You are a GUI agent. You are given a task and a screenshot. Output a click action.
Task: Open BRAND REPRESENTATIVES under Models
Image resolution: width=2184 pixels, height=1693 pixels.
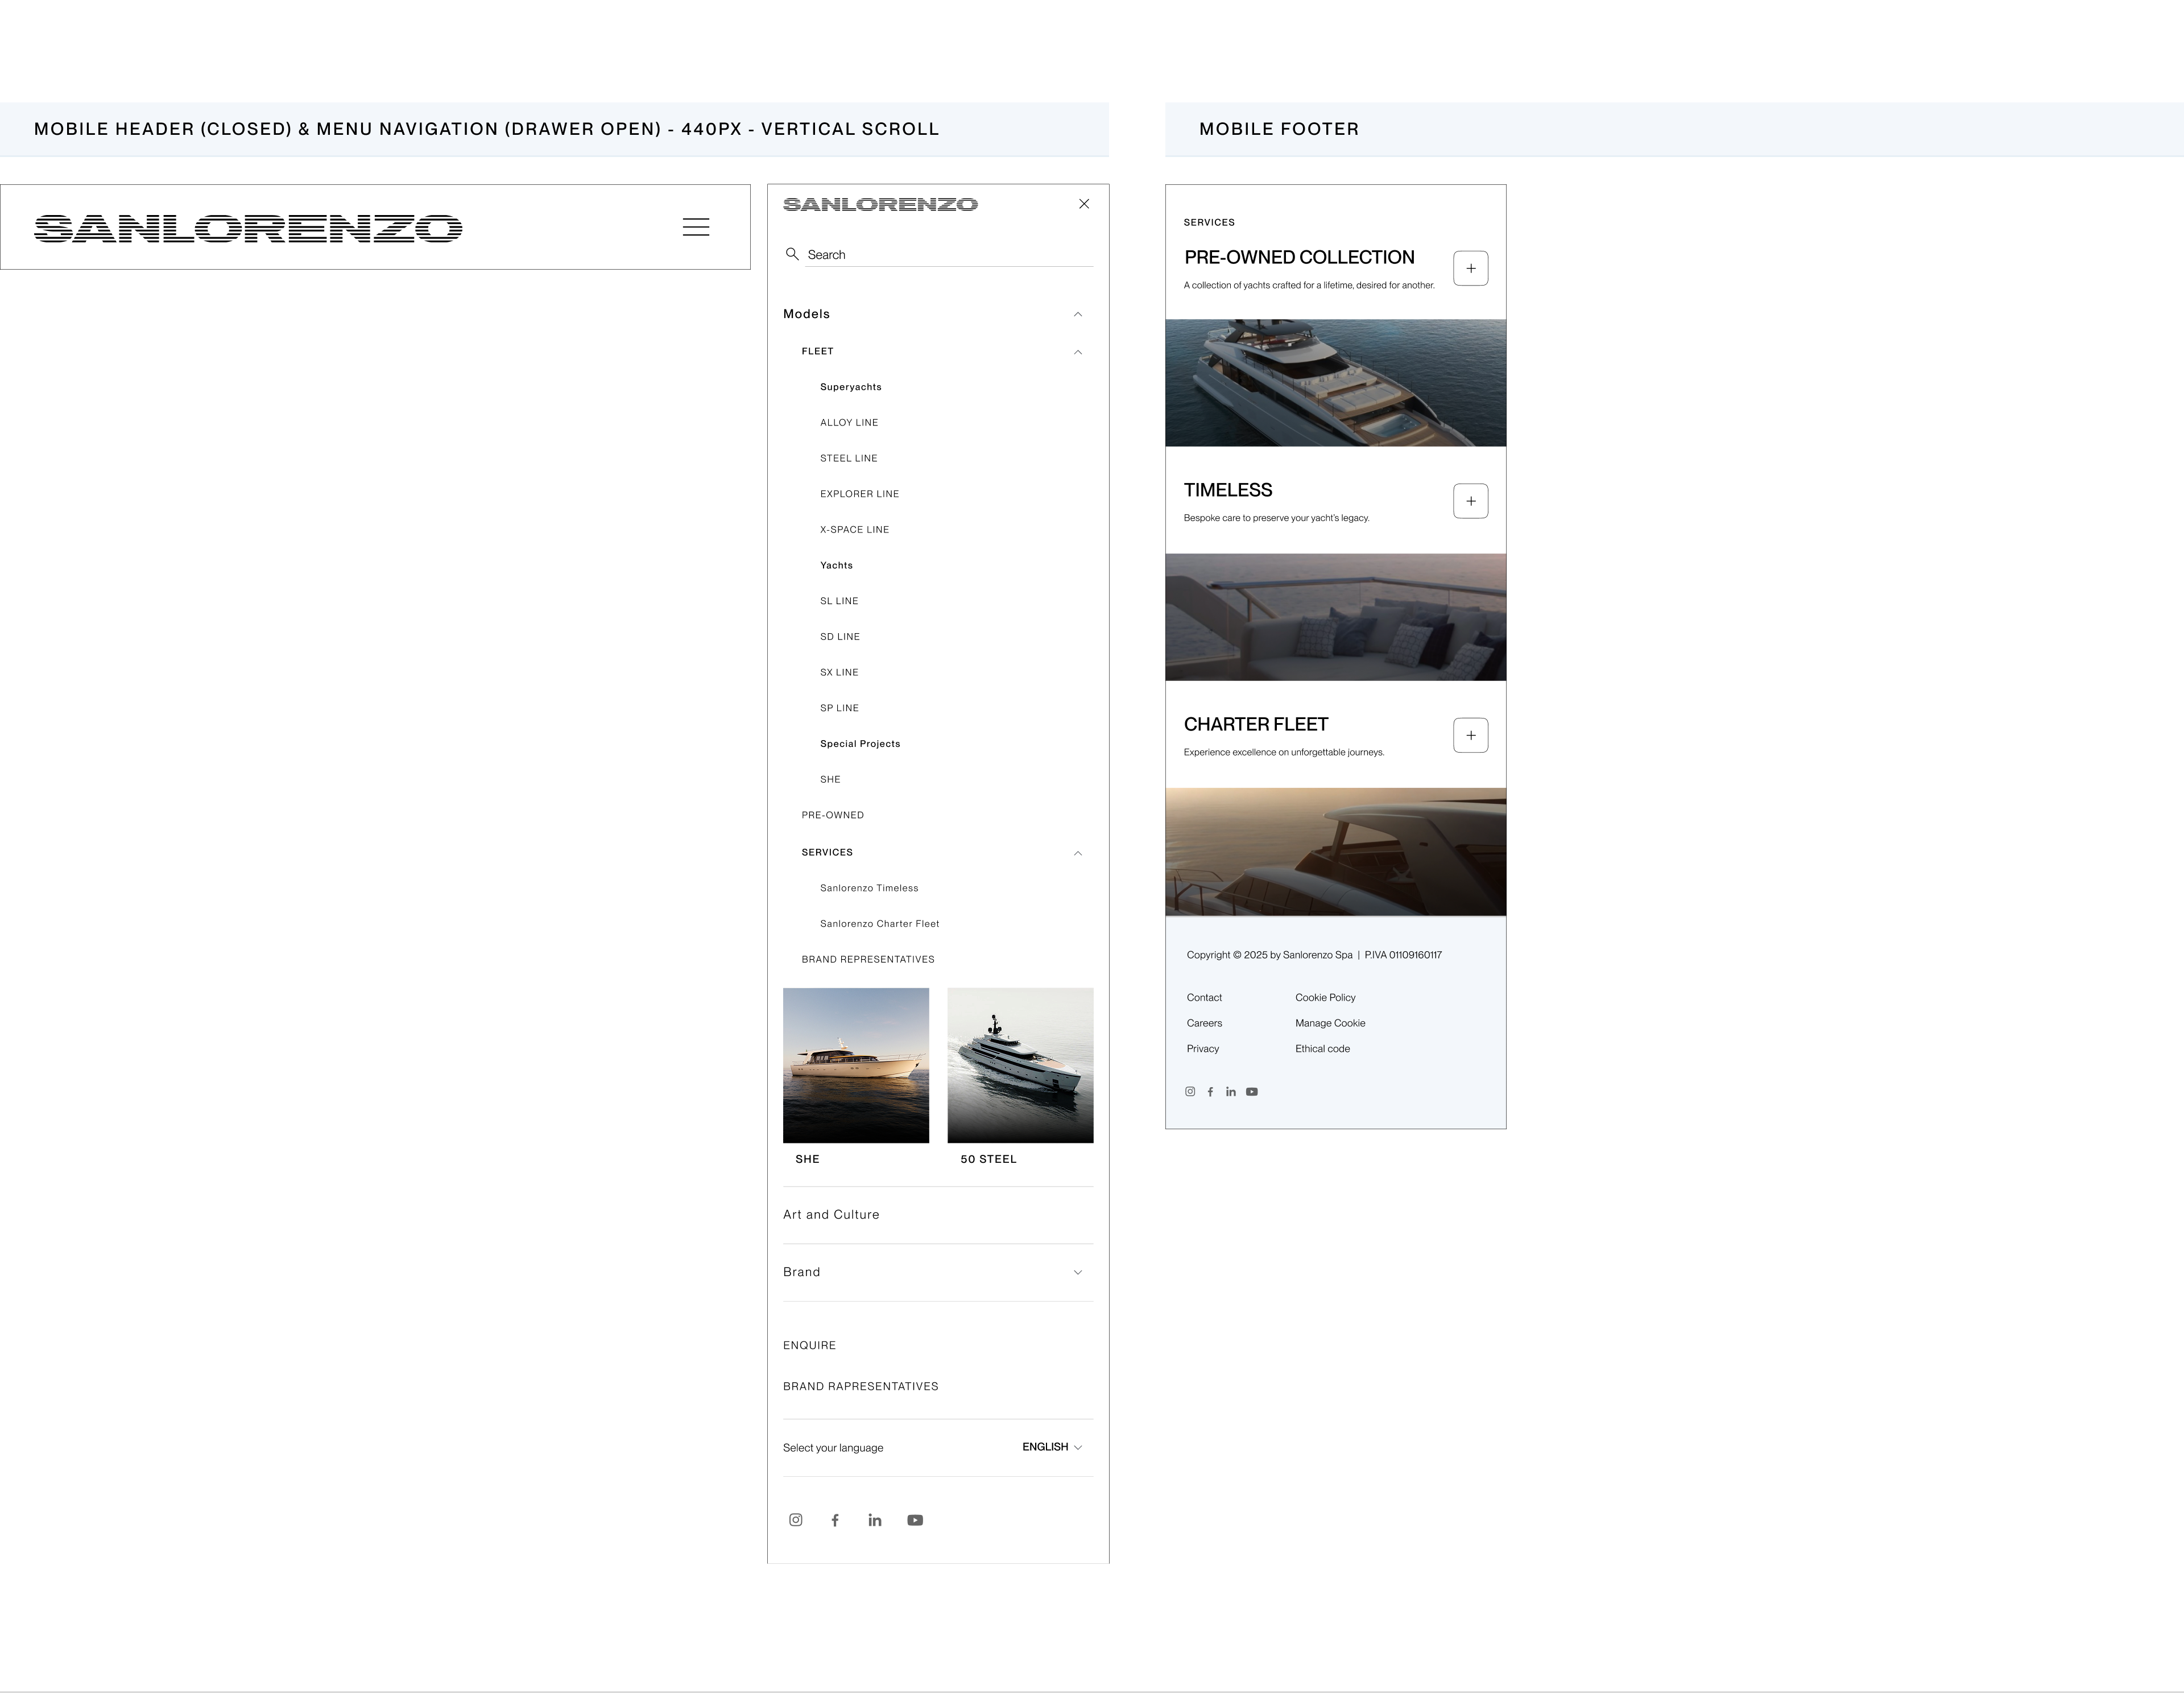868,960
